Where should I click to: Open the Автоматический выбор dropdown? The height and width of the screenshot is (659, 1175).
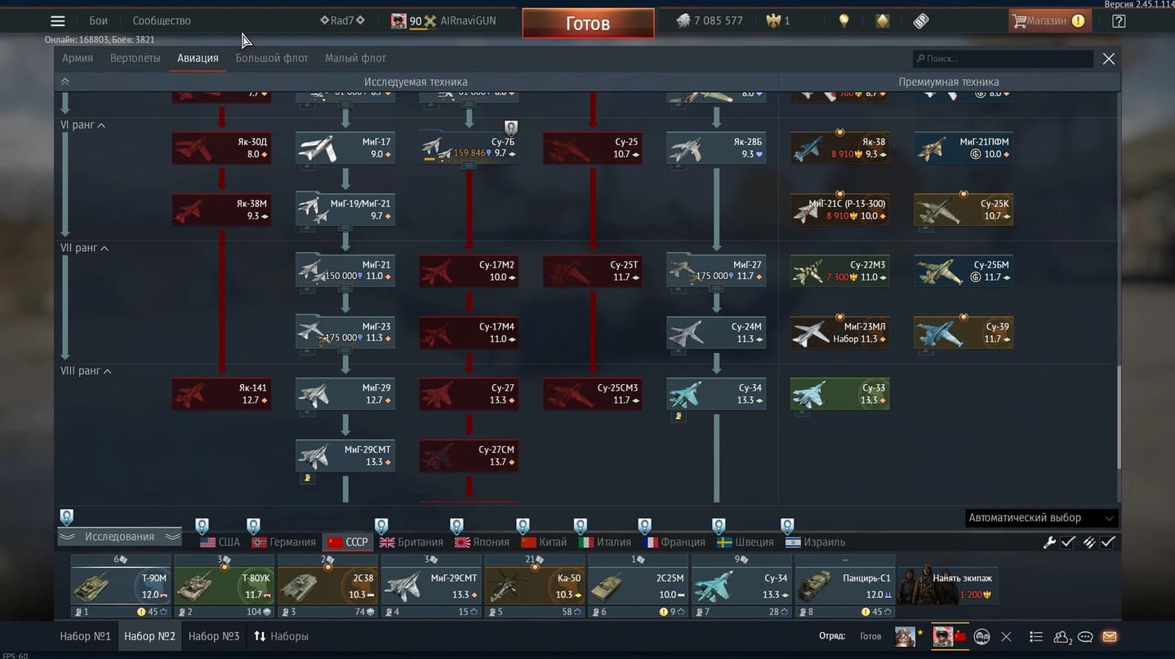(x=1041, y=518)
